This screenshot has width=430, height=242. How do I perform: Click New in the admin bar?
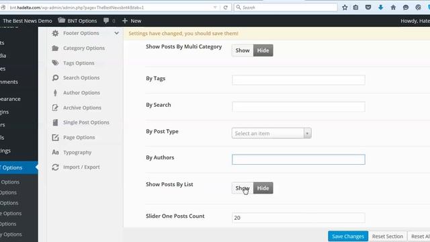point(136,21)
